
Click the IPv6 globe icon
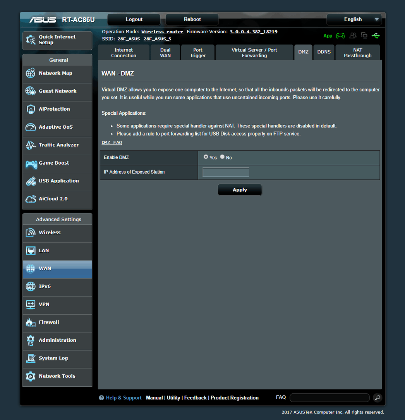31,286
